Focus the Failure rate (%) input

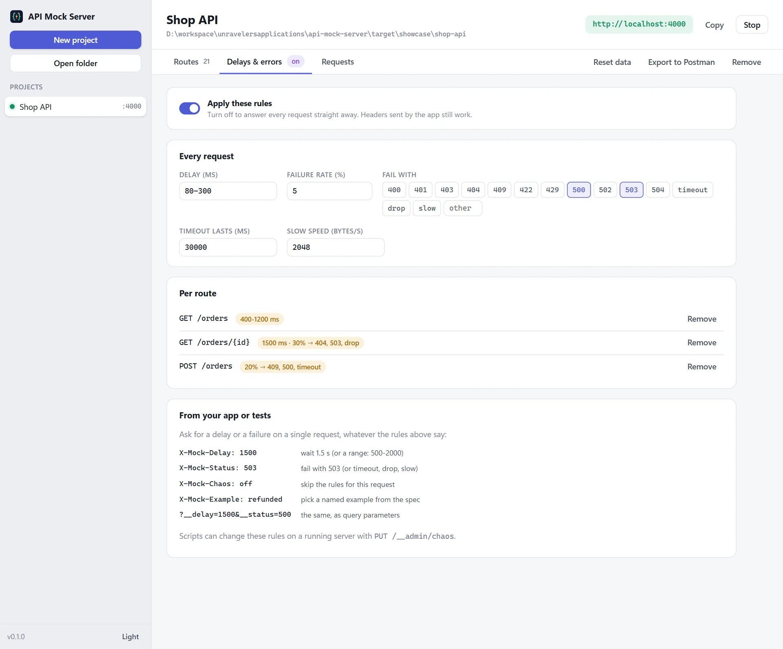tap(330, 191)
